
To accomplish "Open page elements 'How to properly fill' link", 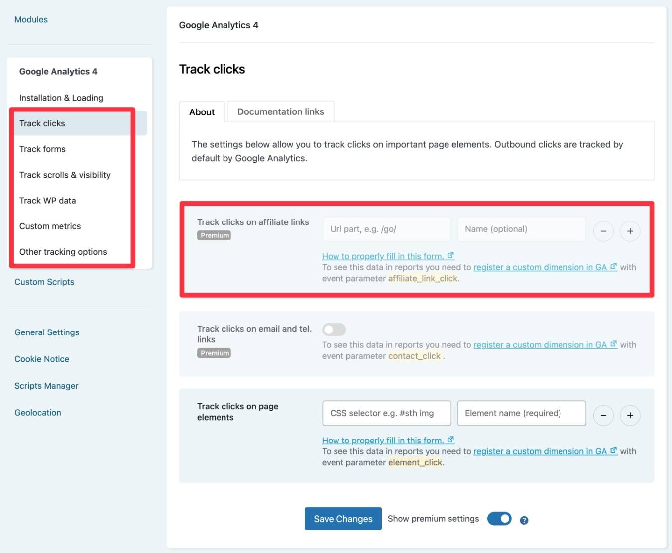I will coord(388,441).
